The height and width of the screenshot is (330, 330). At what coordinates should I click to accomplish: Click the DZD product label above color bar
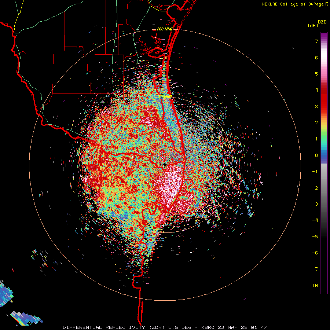click(x=322, y=22)
